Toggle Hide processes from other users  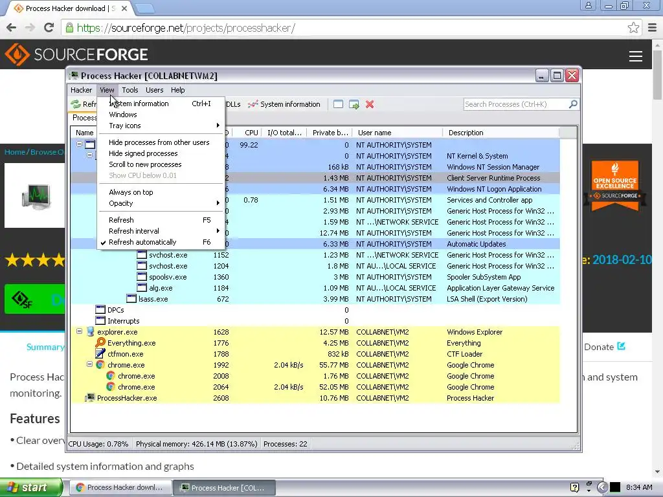coord(160,142)
